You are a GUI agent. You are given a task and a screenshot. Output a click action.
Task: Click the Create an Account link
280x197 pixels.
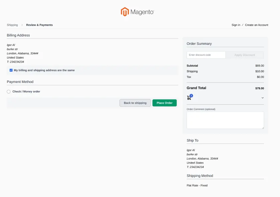tap(257, 25)
